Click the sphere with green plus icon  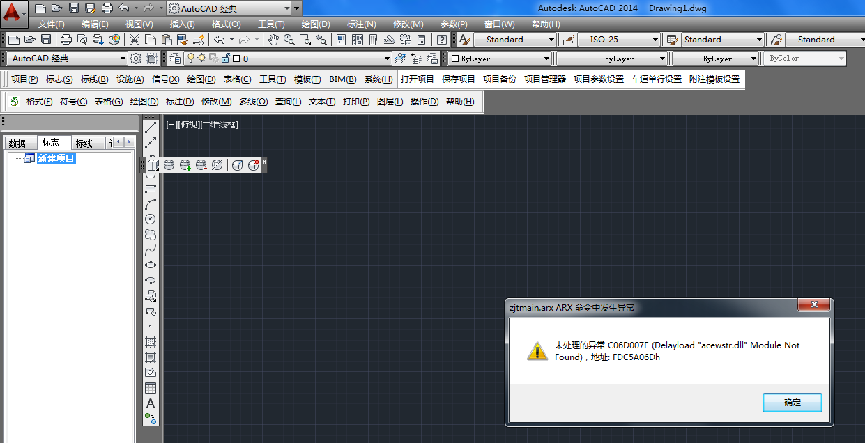[x=185, y=165]
